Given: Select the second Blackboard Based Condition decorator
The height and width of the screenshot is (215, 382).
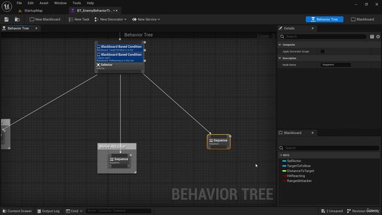Looking at the screenshot, I should coord(119,57).
